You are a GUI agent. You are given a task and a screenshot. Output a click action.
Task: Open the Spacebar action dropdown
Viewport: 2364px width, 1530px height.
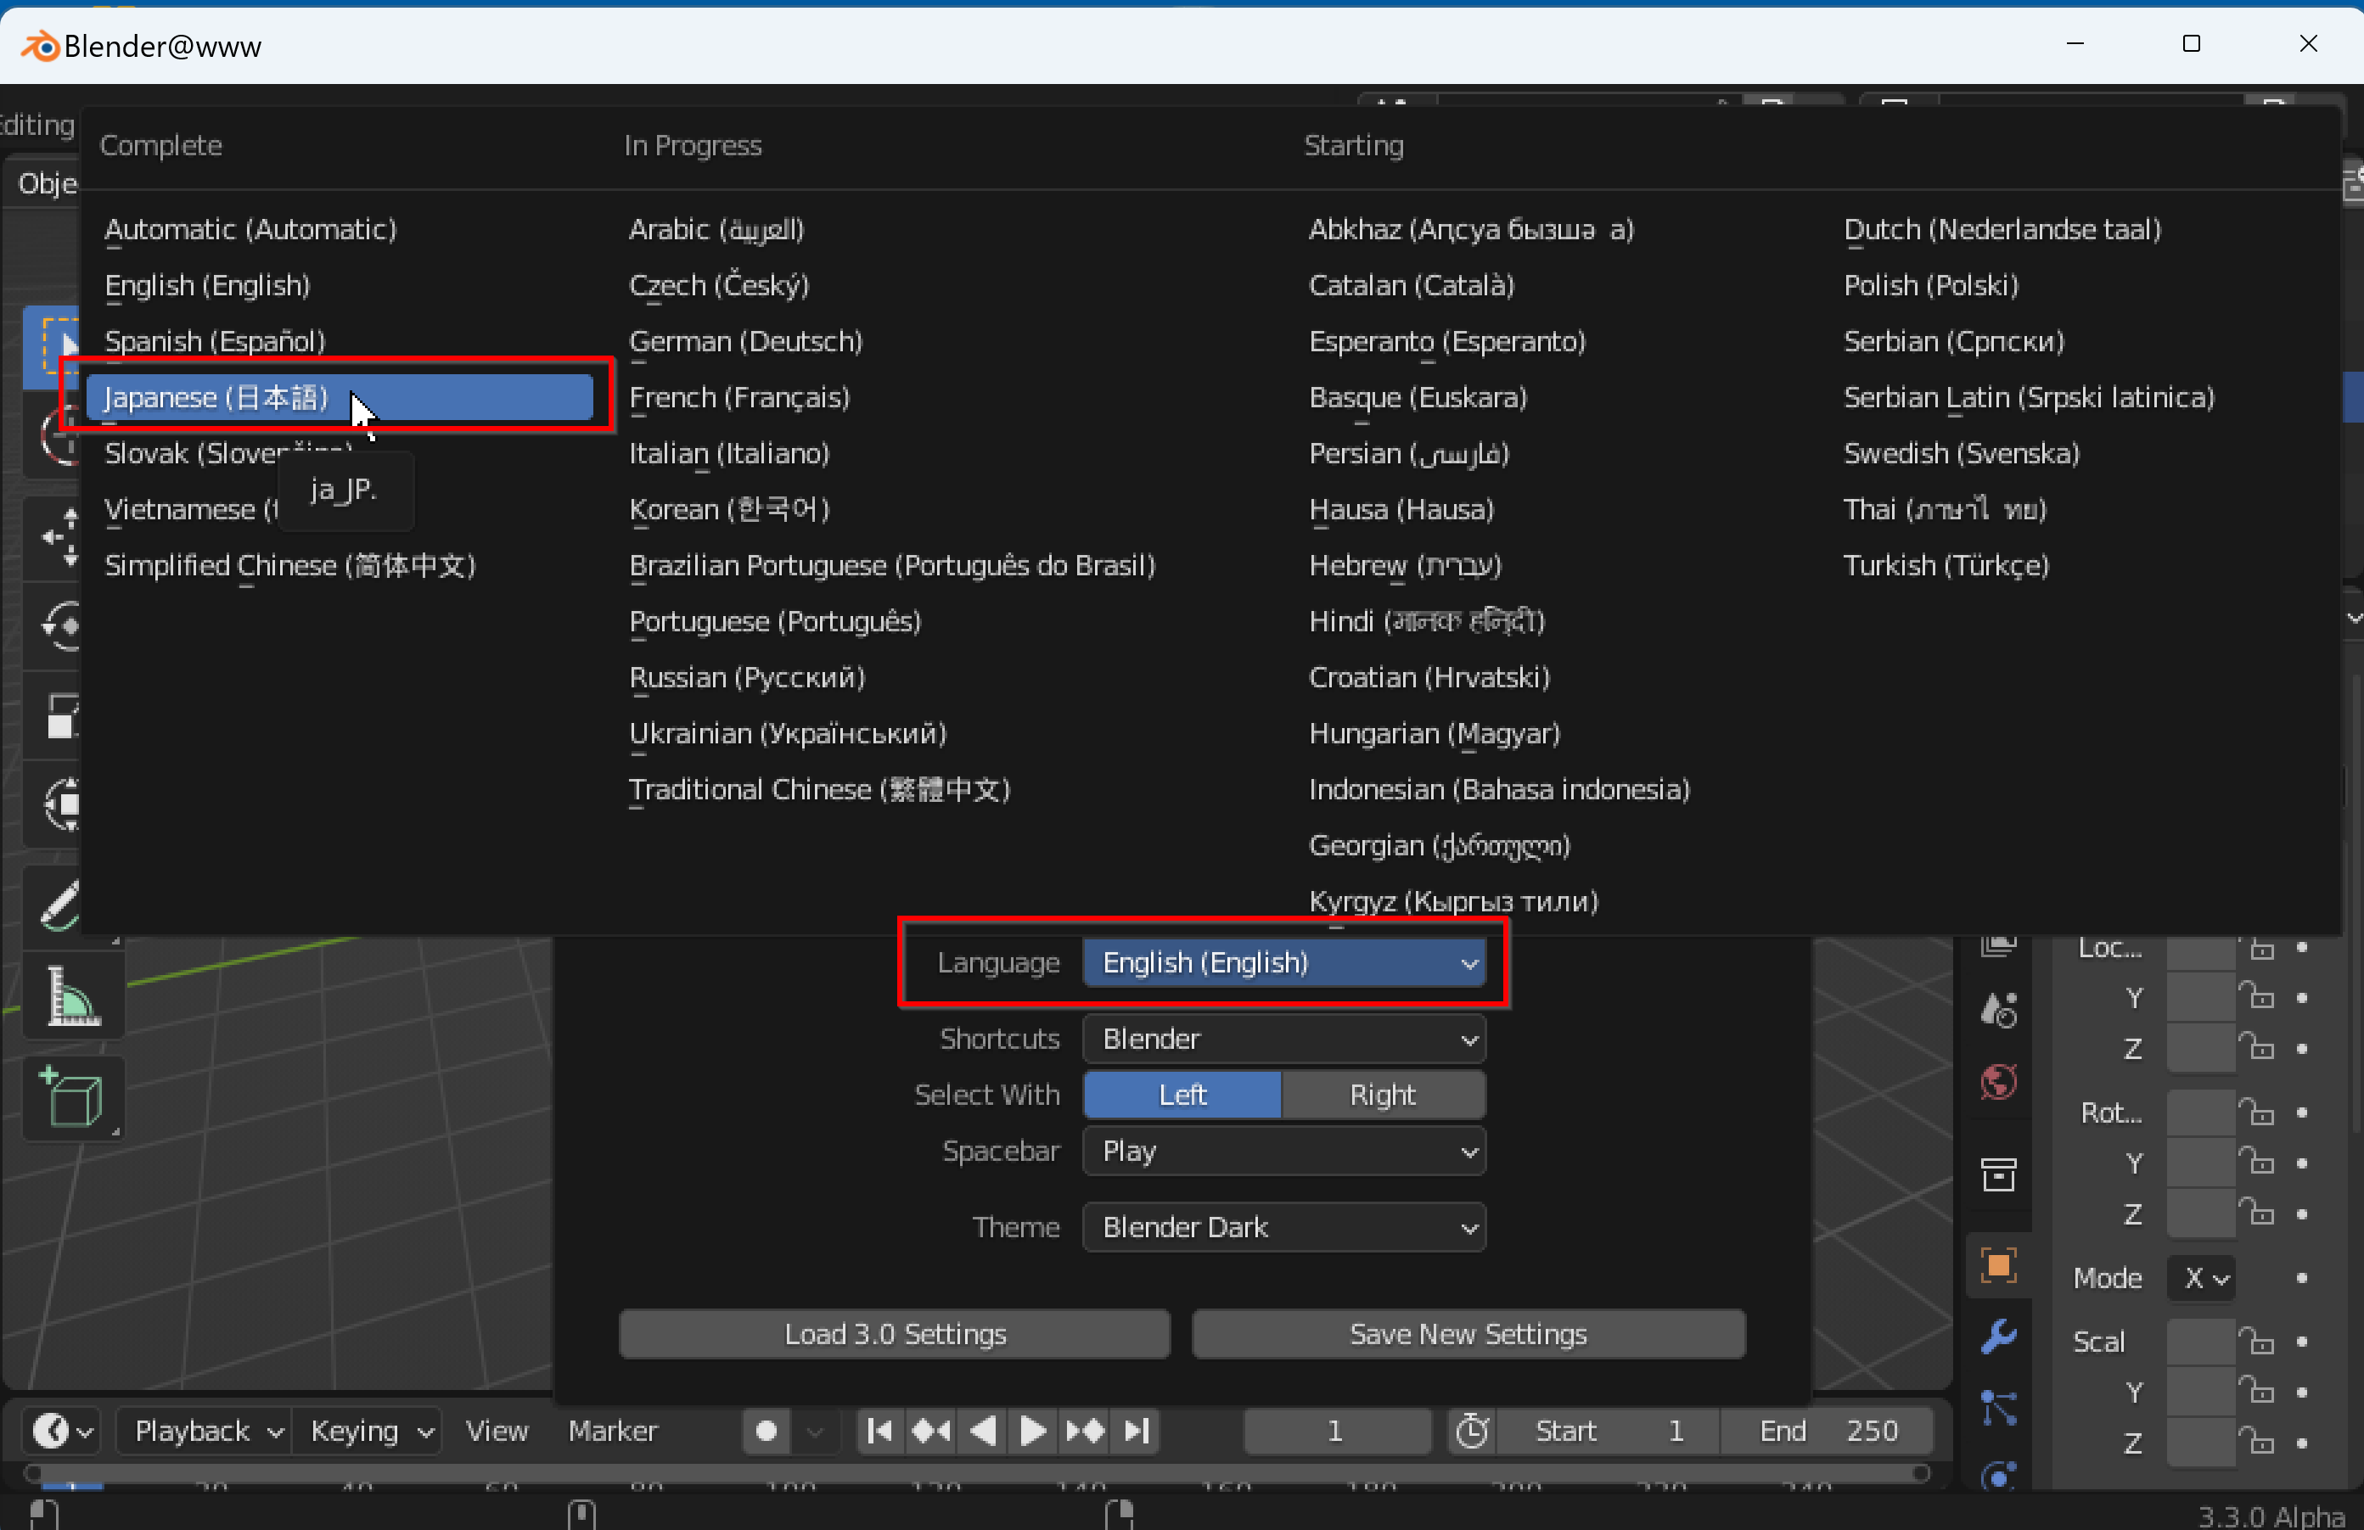1284,1151
